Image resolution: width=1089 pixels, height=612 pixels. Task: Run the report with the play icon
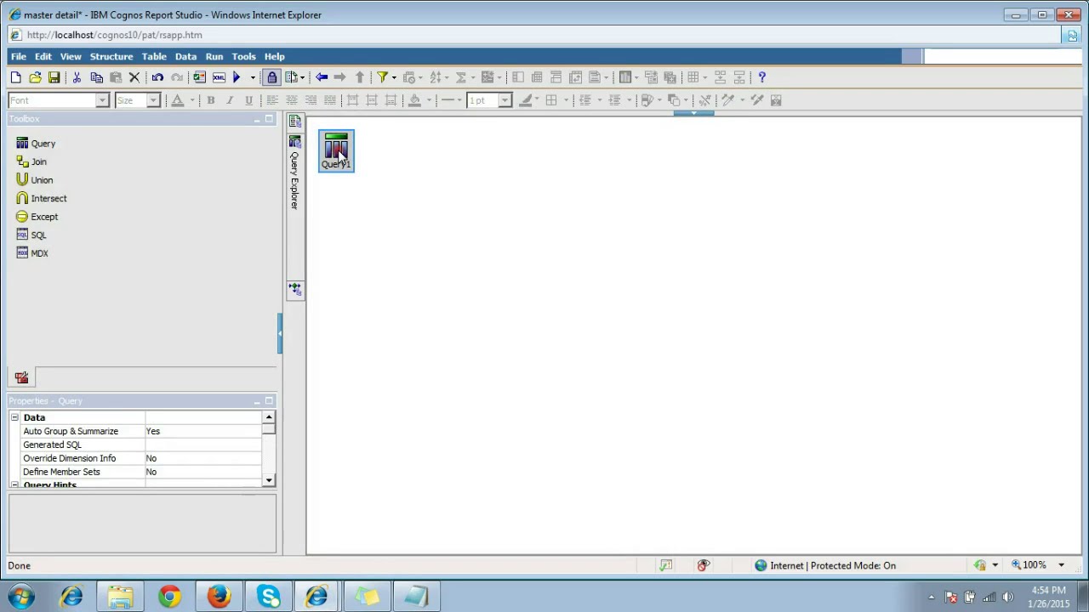[237, 77]
